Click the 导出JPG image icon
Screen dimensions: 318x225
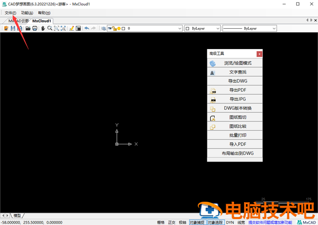coord(213,100)
